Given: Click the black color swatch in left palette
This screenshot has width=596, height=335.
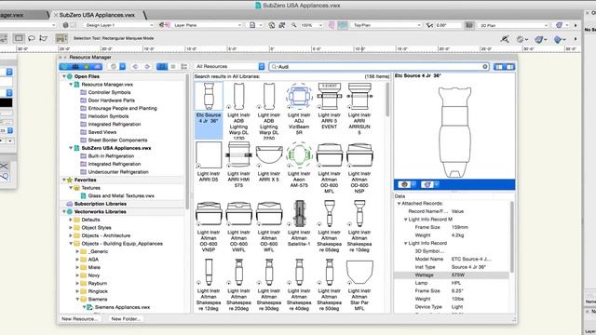Looking at the screenshot, I should tap(7, 103).
